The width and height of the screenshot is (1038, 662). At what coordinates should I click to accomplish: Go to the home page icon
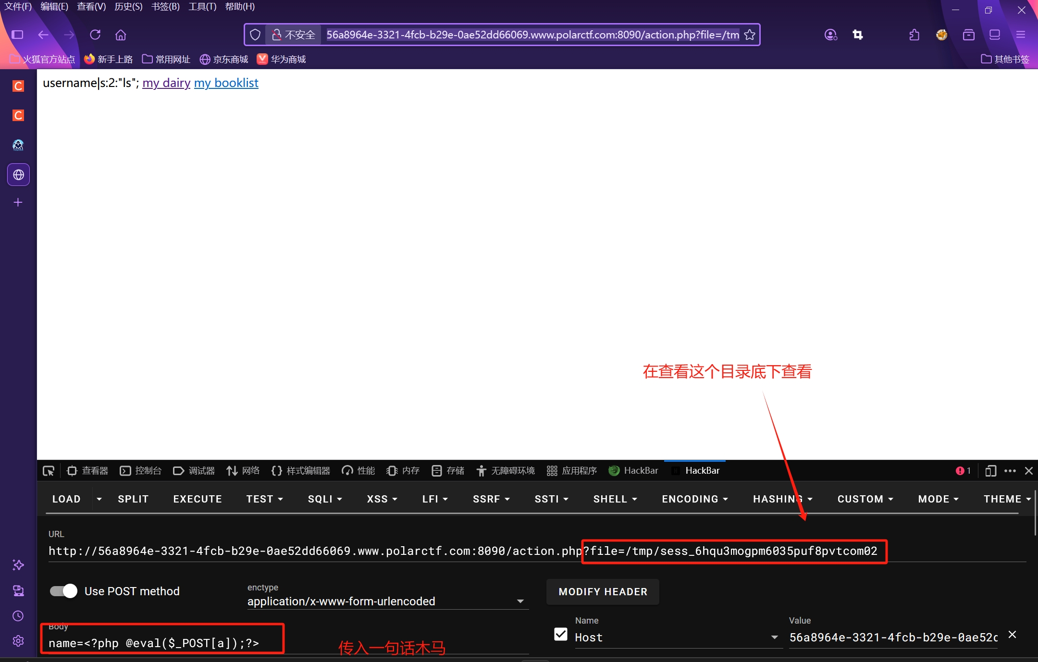(x=121, y=35)
